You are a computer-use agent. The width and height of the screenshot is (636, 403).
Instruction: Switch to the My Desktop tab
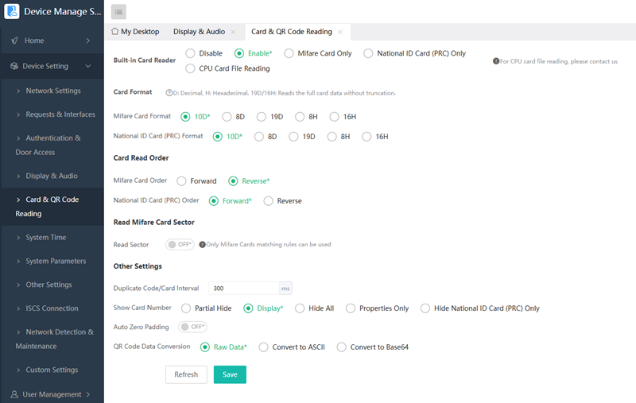click(135, 32)
